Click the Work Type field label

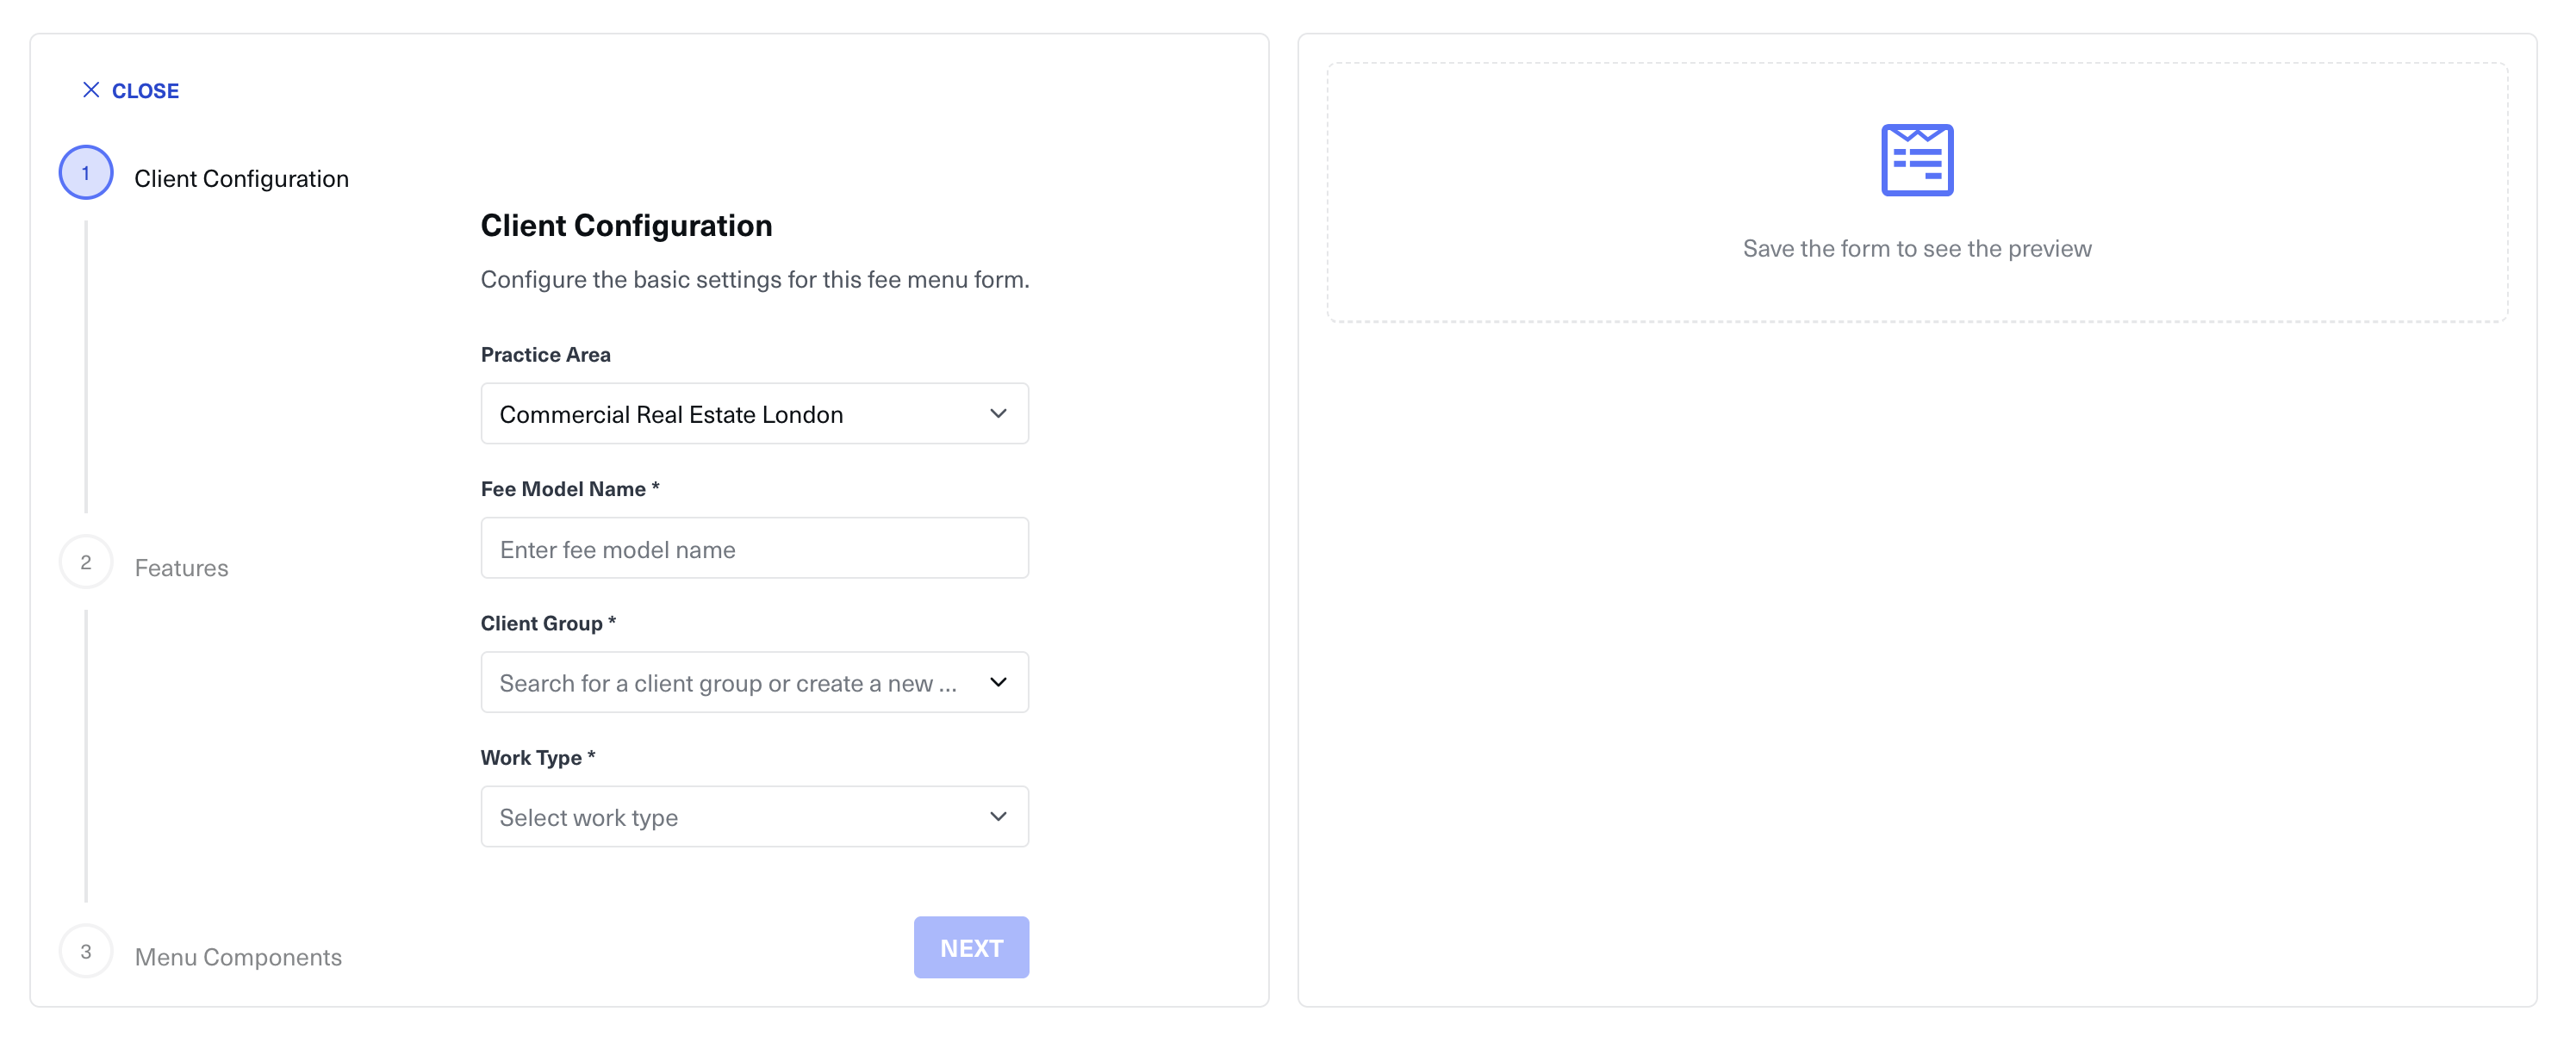click(531, 758)
